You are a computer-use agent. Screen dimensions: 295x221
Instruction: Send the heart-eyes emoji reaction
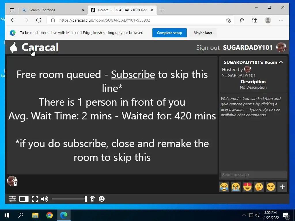tap(247, 187)
